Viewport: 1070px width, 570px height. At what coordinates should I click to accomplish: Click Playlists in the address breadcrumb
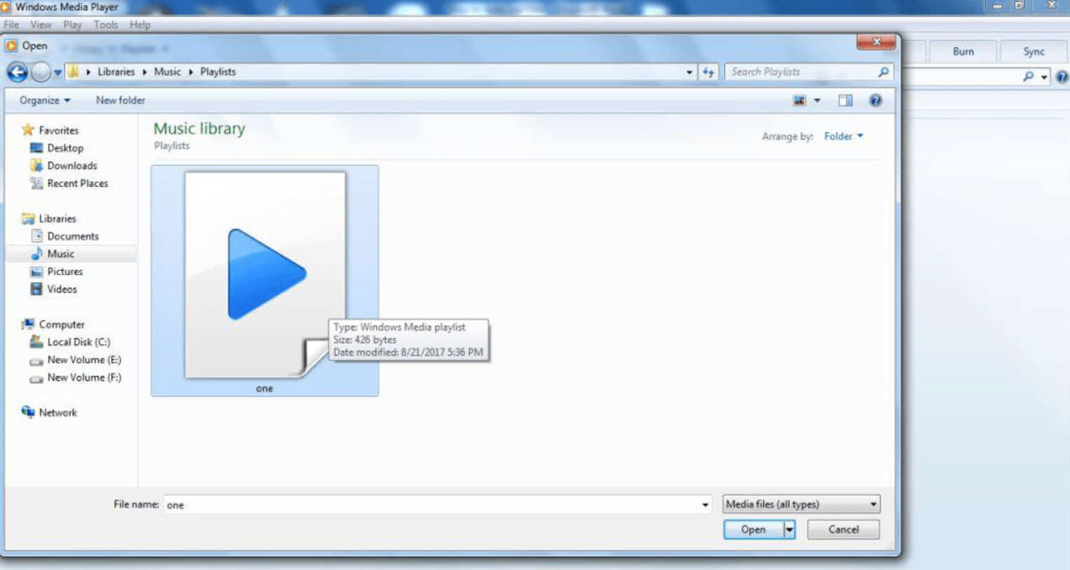(x=218, y=71)
